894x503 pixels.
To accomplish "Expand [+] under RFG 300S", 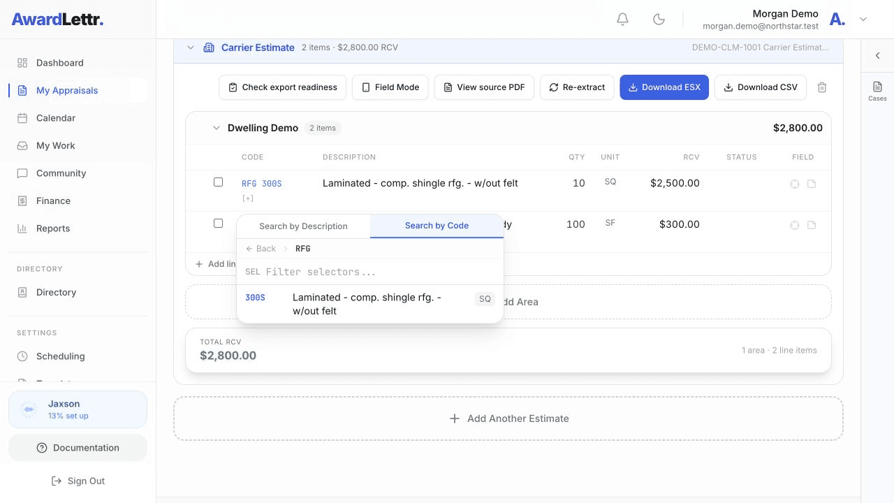I will (x=247, y=198).
